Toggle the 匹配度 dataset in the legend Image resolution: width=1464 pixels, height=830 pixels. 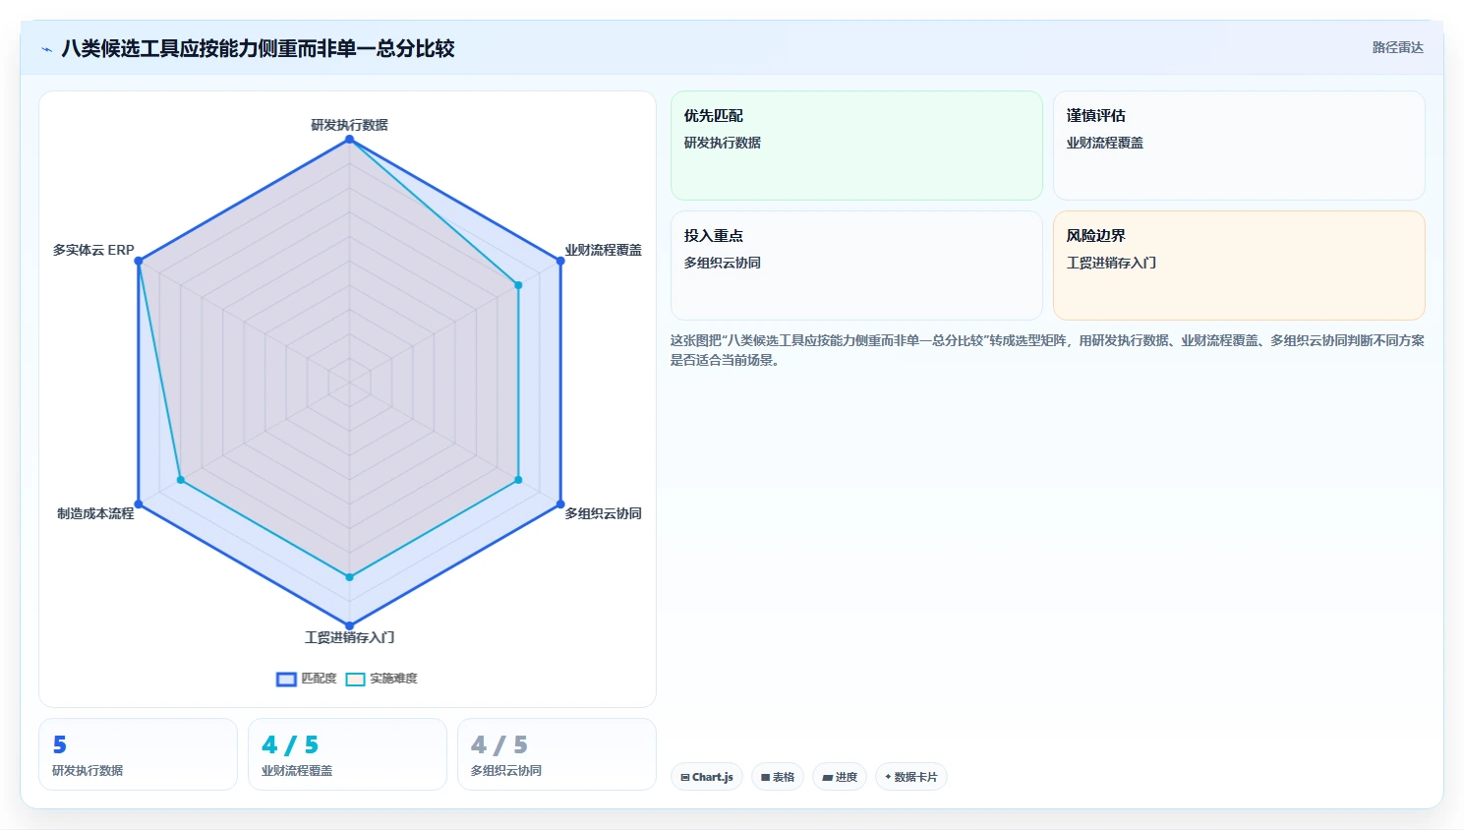click(307, 679)
